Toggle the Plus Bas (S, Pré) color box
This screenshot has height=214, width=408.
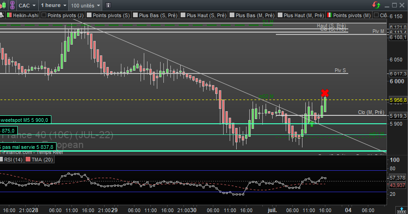(x=135, y=15)
